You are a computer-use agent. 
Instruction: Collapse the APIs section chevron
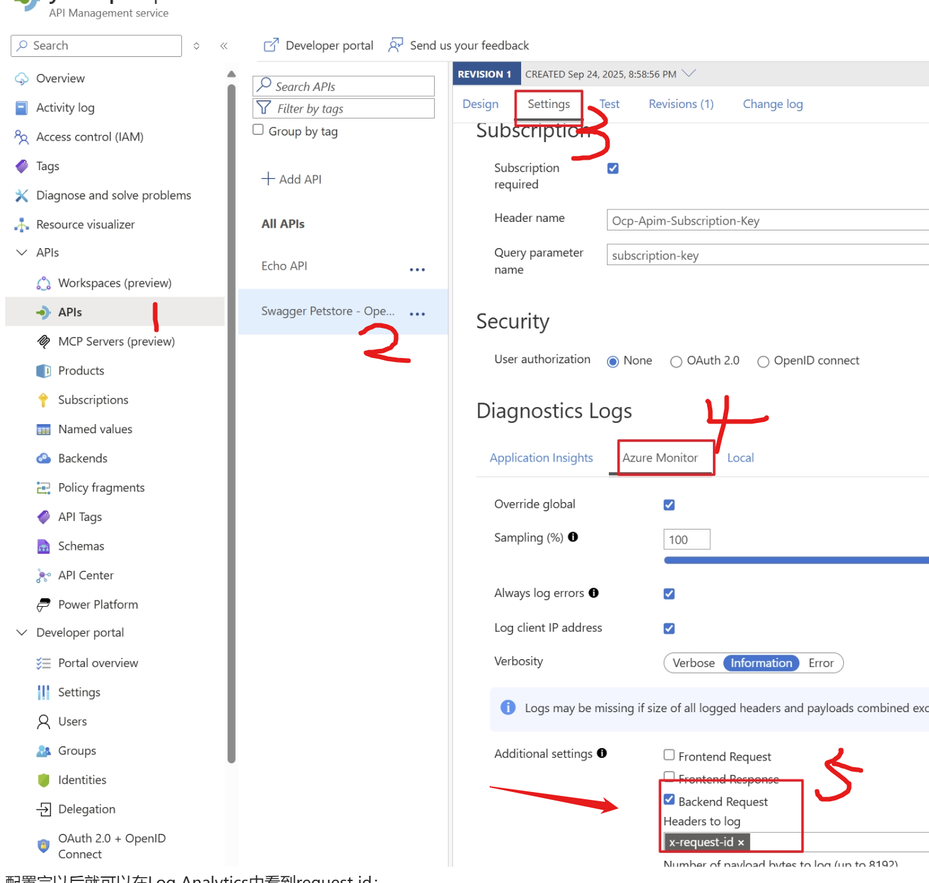pyautogui.click(x=22, y=253)
